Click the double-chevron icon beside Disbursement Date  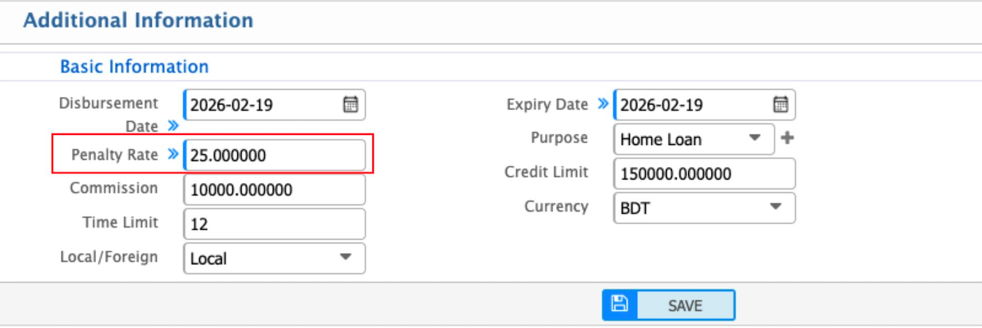[x=173, y=126]
